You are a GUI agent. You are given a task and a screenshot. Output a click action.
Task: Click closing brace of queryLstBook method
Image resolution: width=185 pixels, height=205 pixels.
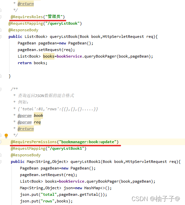10,76
